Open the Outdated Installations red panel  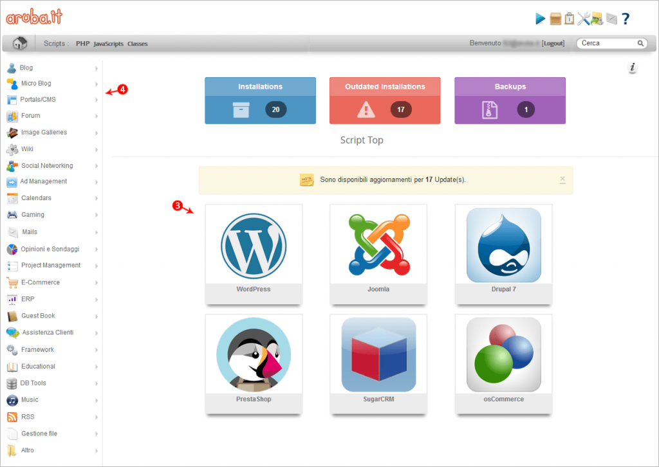385,100
